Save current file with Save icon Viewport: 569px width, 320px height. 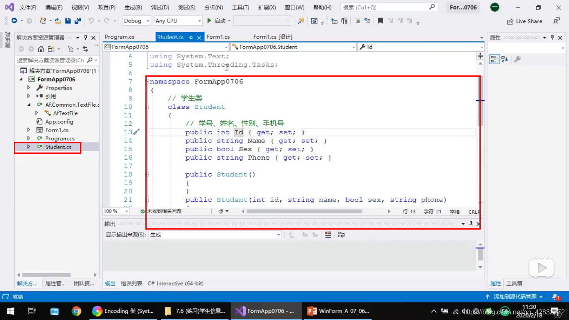point(68,21)
